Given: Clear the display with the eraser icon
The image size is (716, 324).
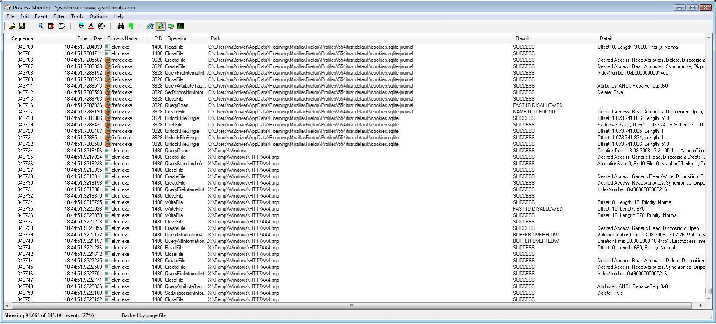Looking at the screenshot, I should pos(62,26).
